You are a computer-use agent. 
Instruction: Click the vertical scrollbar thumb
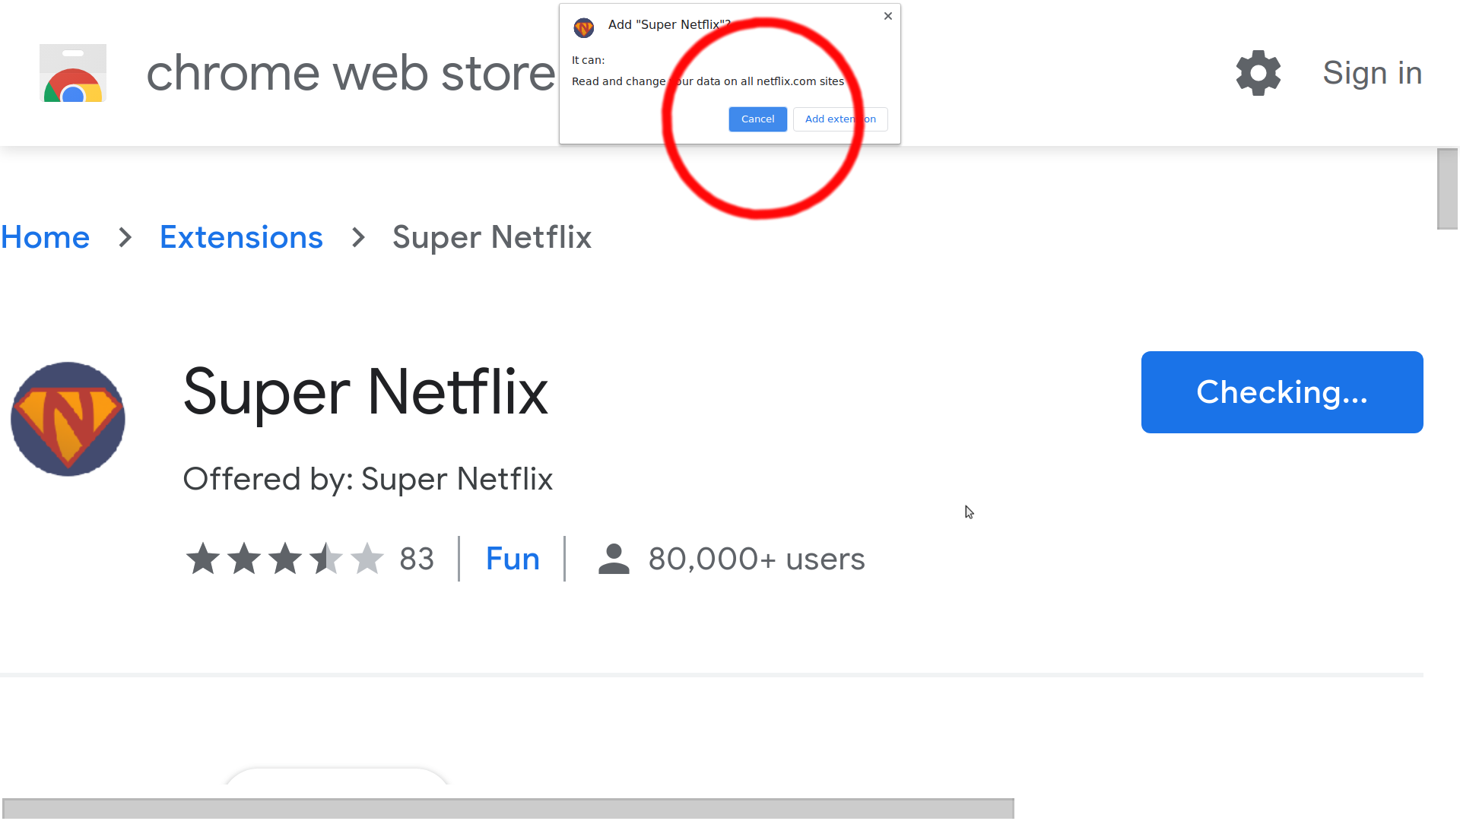point(1448,189)
